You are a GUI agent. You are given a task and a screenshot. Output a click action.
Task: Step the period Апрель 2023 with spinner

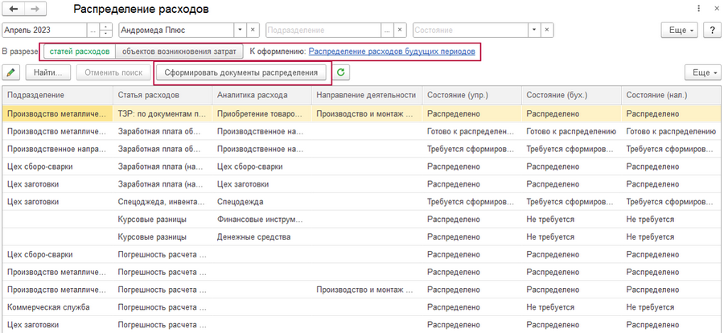click(x=106, y=30)
